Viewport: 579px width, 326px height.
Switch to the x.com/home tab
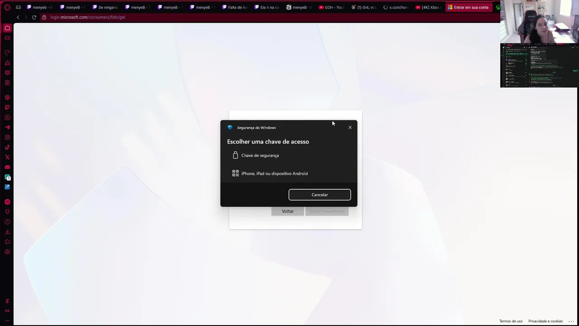(396, 7)
